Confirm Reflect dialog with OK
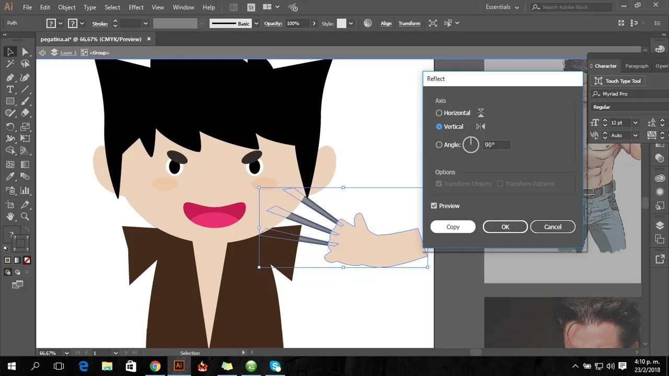This screenshot has width=669, height=376. (505, 227)
